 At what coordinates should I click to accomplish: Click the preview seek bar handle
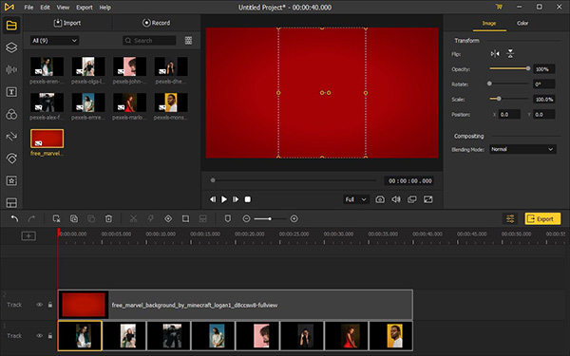[213, 180]
